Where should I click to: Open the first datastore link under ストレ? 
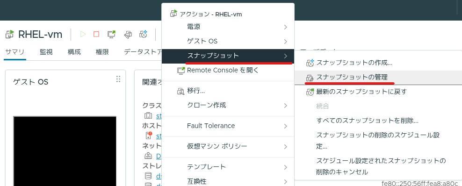(159, 176)
